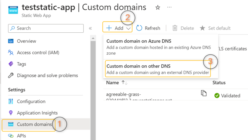Click the plus icon on Add
248x140 pixels.
(x=109, y=28)
